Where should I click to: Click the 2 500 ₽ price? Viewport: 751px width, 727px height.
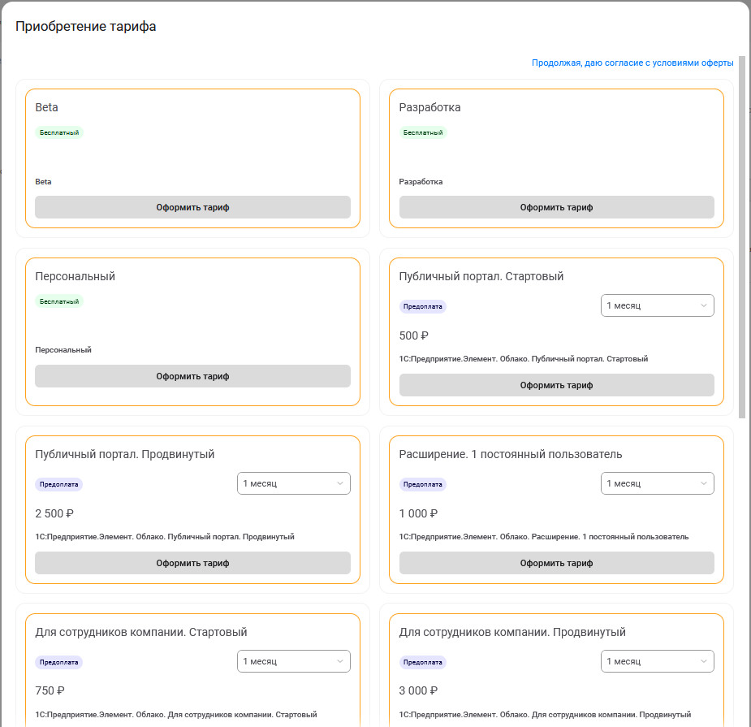(54, 513)
